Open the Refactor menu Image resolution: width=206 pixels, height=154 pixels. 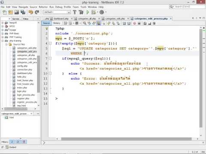[x=43, y=7]
